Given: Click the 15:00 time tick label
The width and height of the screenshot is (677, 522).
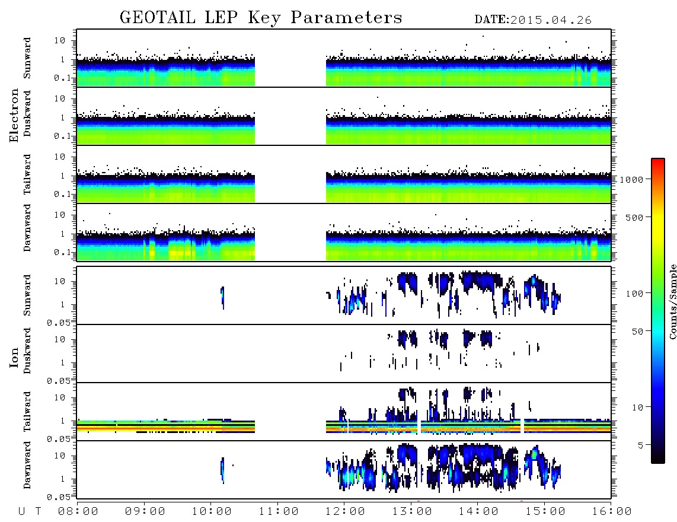Looking at the screenshot, I should click(x=545, y=512).
